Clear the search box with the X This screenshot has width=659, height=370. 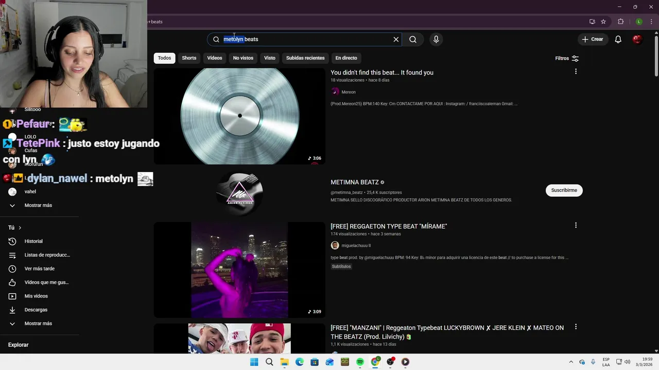396,39
